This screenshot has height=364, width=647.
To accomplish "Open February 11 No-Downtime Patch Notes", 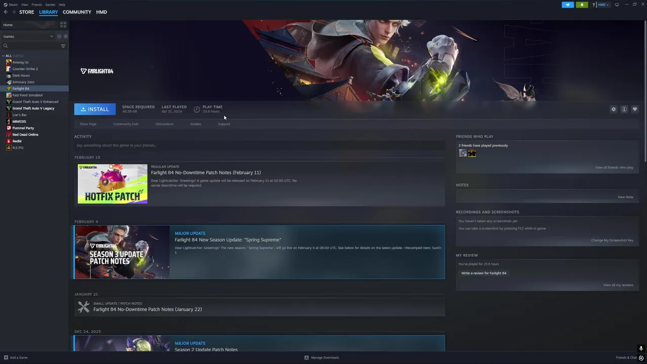I will pyautogui.click(x=206, y=172).
